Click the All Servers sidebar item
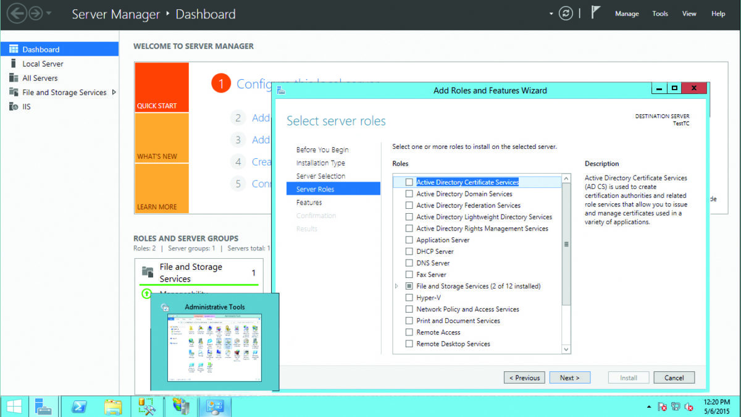The height and width of the screenshot is (417, 741). click(40, 77)
